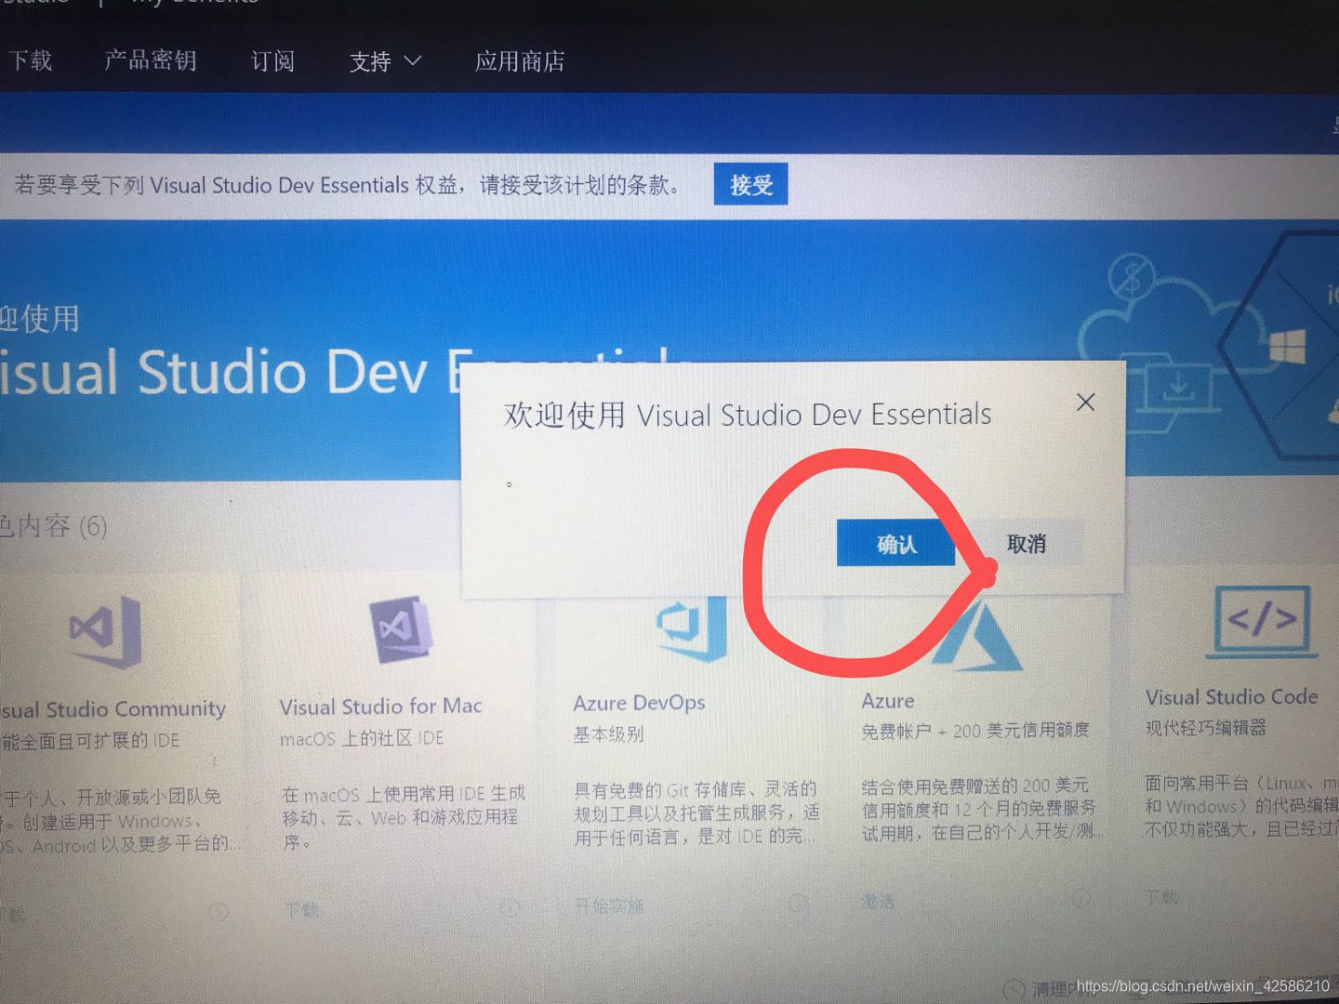Click the Azure DevOps icon

coord(692,627)
